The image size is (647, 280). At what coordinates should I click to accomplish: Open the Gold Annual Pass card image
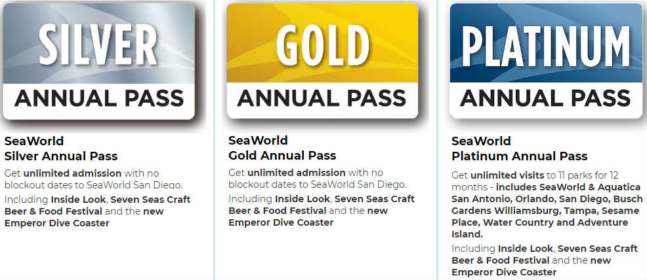(x=322, y=61)
